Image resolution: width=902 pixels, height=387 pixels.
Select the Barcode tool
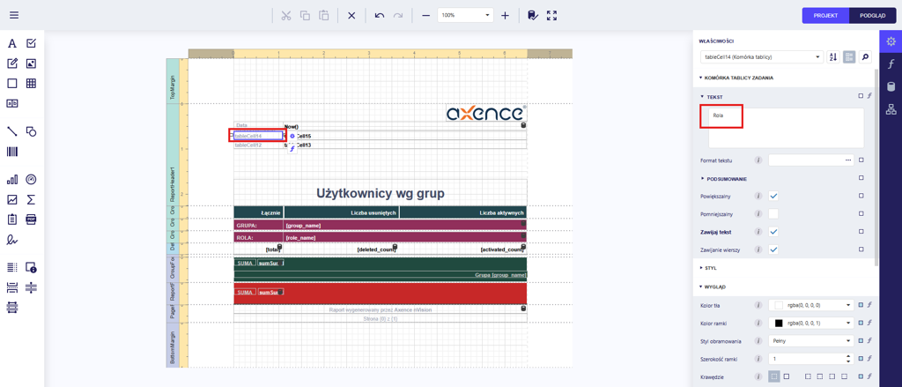pos(12,152)
